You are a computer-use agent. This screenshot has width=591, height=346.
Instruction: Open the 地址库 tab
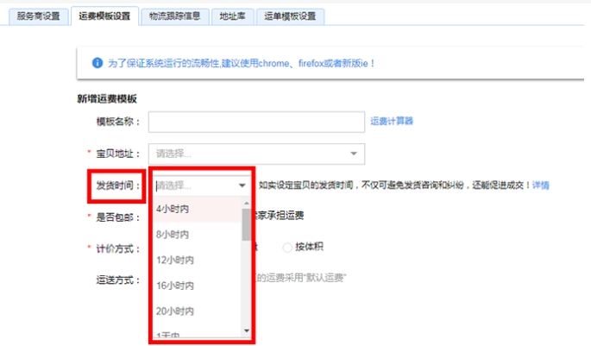(x=233, y=16)
